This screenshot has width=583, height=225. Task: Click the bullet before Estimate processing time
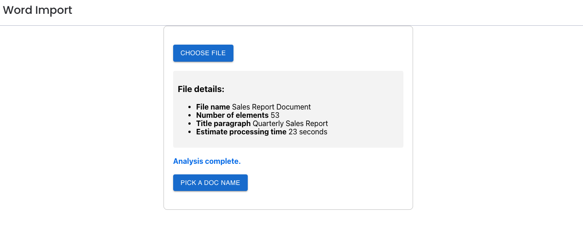click(190, 132)
